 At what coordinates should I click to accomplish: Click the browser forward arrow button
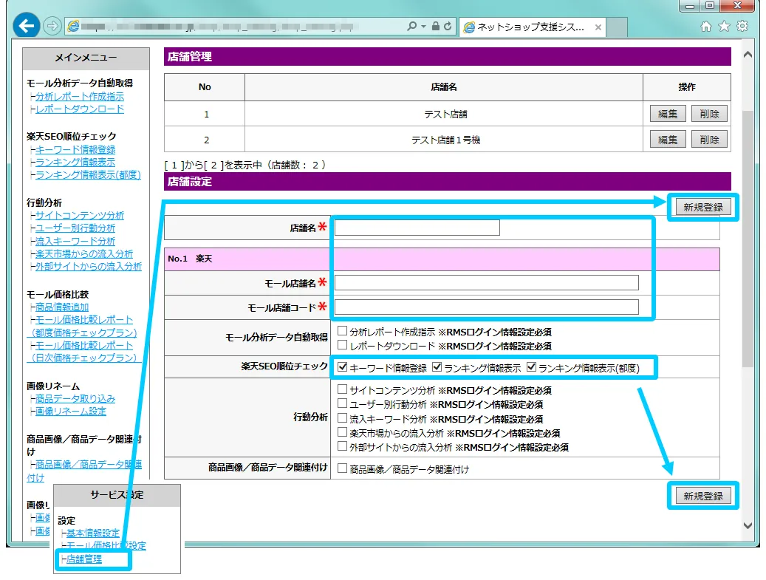(52, 27)
